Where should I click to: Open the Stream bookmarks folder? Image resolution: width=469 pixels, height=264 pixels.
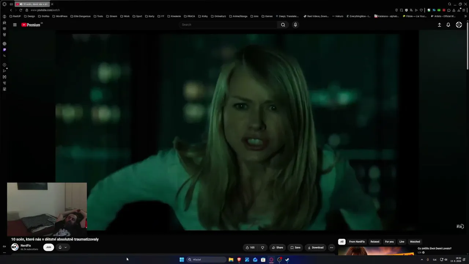(111, 16)
